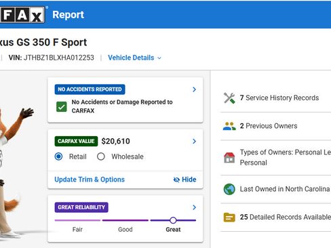Click the VIN number JTHBZ1BLXHA012253
The height and width of the screenshot is (248, 331).
pos(59,58)
